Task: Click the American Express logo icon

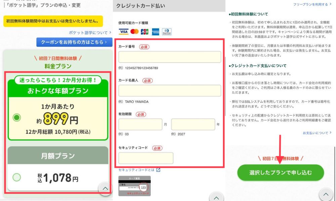Action: point(156,32)
